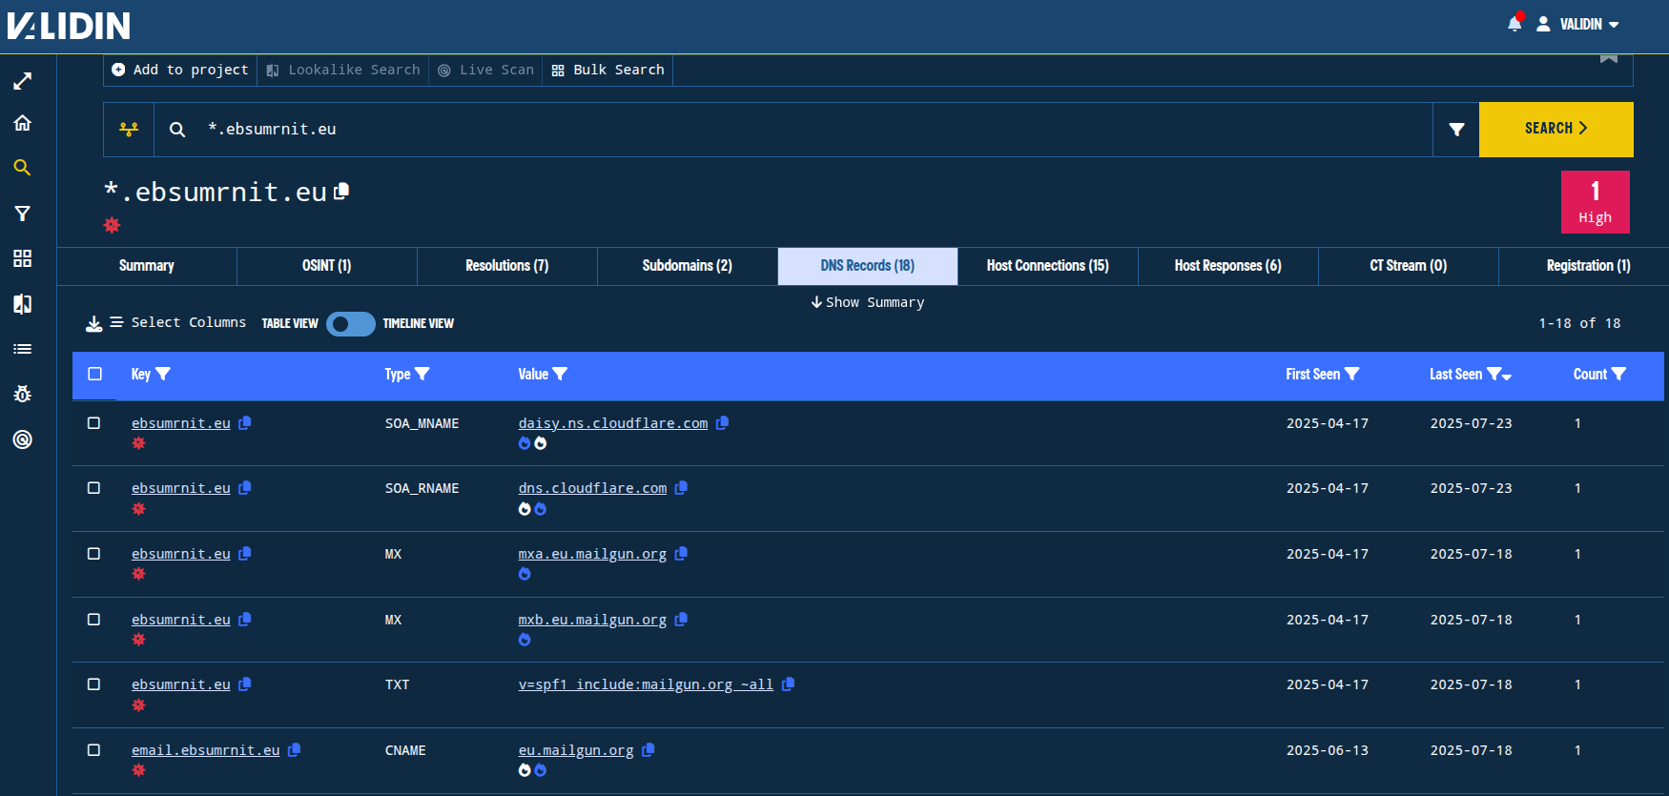Check the SOA_RNAME row checkbox
Screen dimensions: 1669x796
tap(93, 487)
